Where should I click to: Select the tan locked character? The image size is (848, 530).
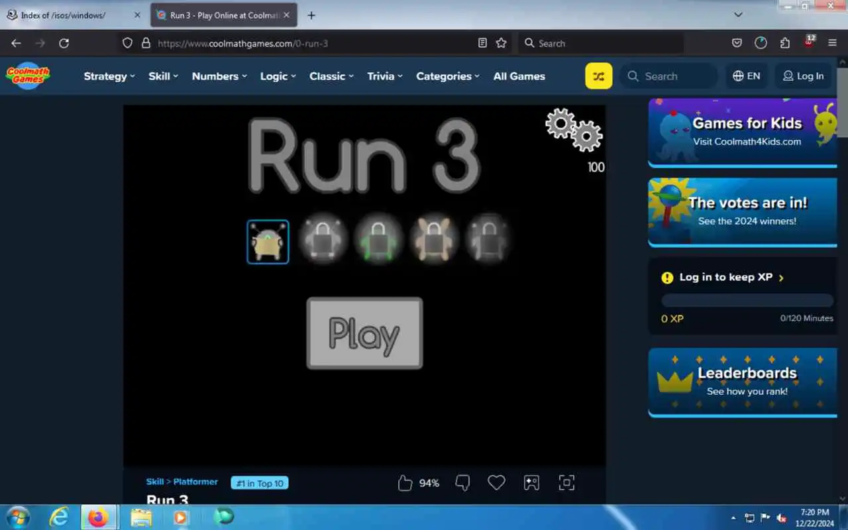tap(433, 240)
